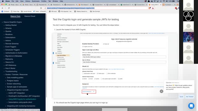Click the Wi-Fi icon in menu bar

pyautogui.click(x=164, y=1)
